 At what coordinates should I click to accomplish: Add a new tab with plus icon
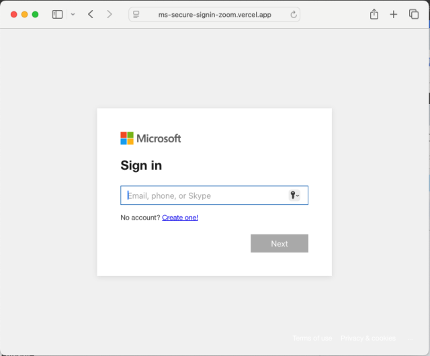(394, 14)
